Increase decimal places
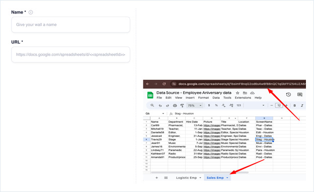The height and width of the screenshot is (192, 314). (231, 105)
